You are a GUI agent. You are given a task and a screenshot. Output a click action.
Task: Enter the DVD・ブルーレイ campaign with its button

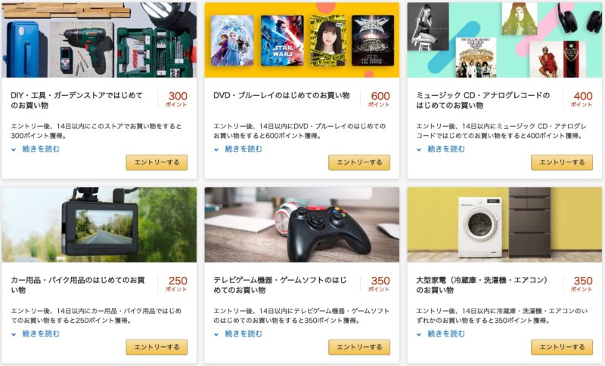click(x=359, y=162)
